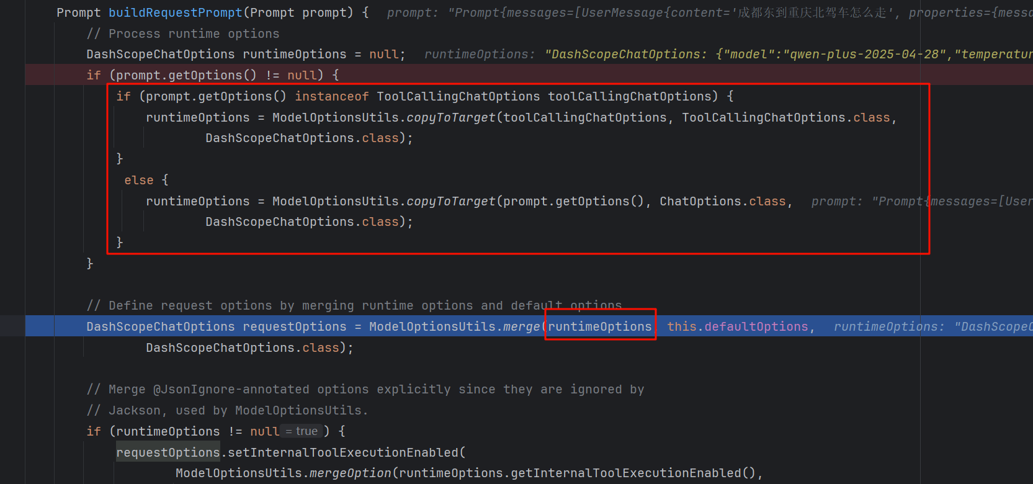Click the instanceof keyword

(x=332, y=96)
